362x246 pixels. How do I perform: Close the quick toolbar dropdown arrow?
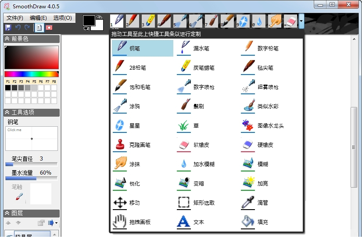click(x=301, y=21)
